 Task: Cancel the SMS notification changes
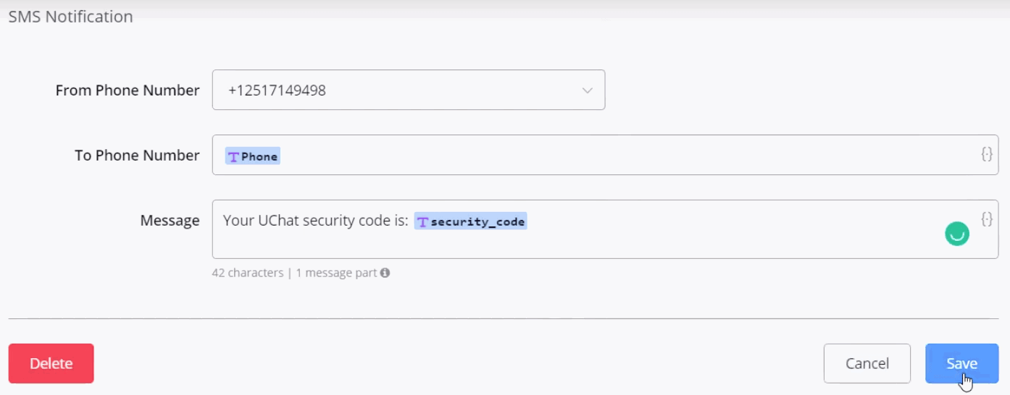click(867, 363)
